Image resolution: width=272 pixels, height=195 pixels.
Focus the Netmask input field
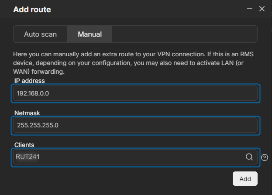[135, 125]
